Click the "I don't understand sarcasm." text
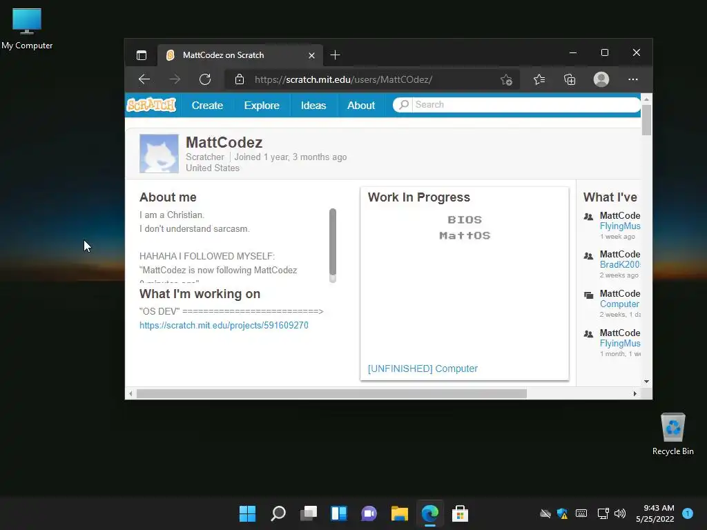Viewport: 707px width, 530px height. coord(194,229)
